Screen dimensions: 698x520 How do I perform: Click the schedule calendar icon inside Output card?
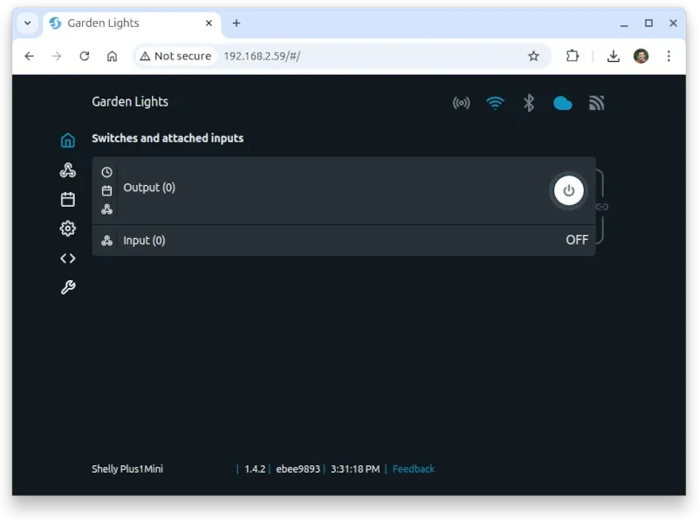[x=106, y=189]
